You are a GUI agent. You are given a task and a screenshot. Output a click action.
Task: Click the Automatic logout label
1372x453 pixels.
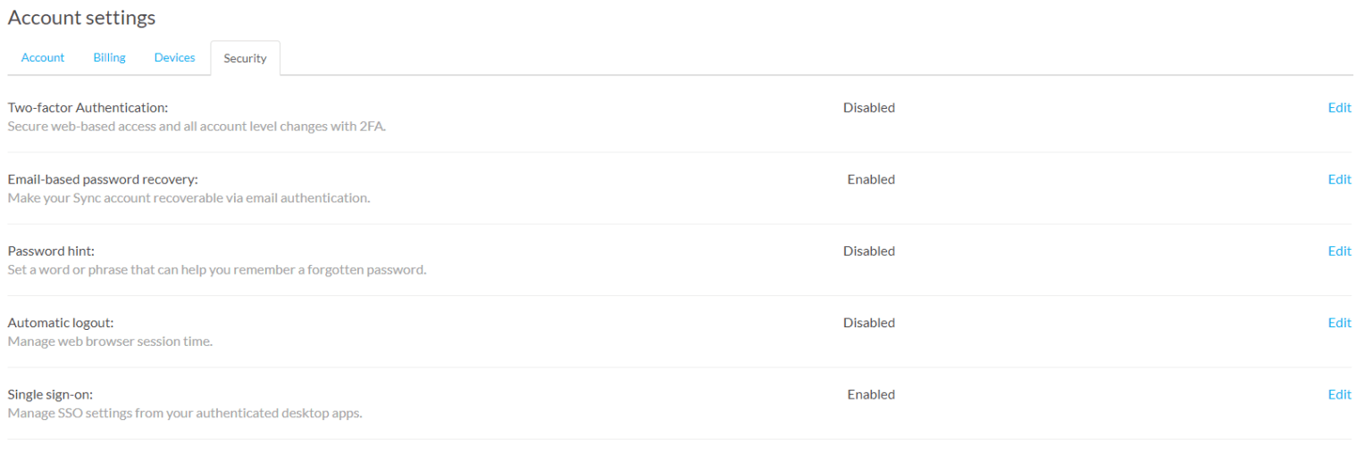(x=61, y=323)
